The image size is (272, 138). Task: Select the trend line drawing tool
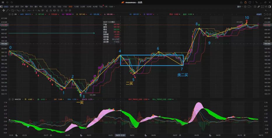[x=7, y=10]
